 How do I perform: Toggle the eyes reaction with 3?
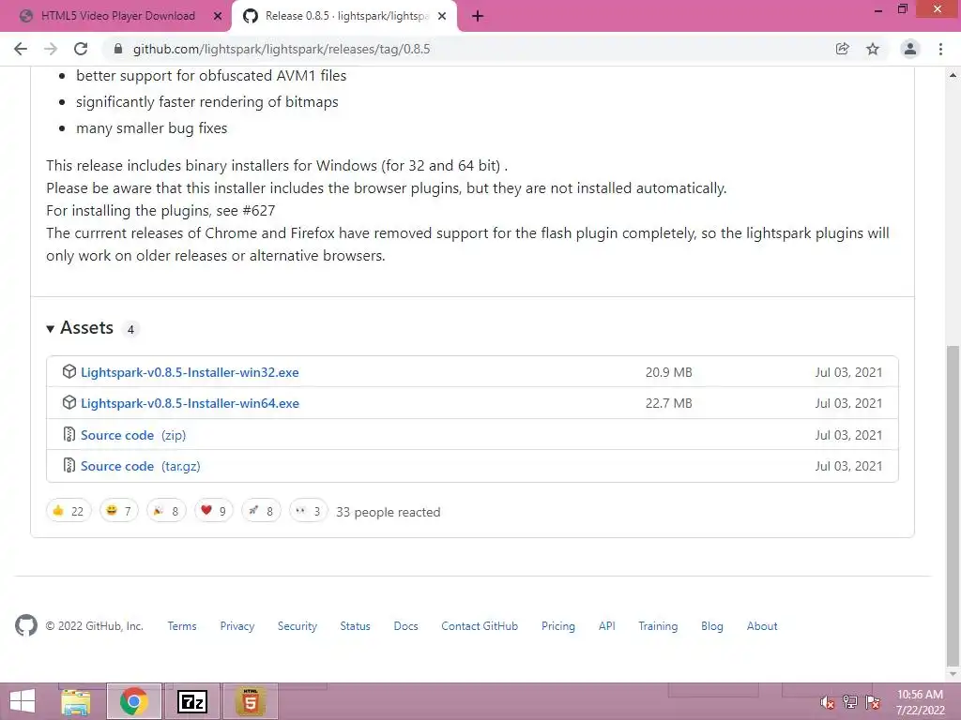click(308, 511)
